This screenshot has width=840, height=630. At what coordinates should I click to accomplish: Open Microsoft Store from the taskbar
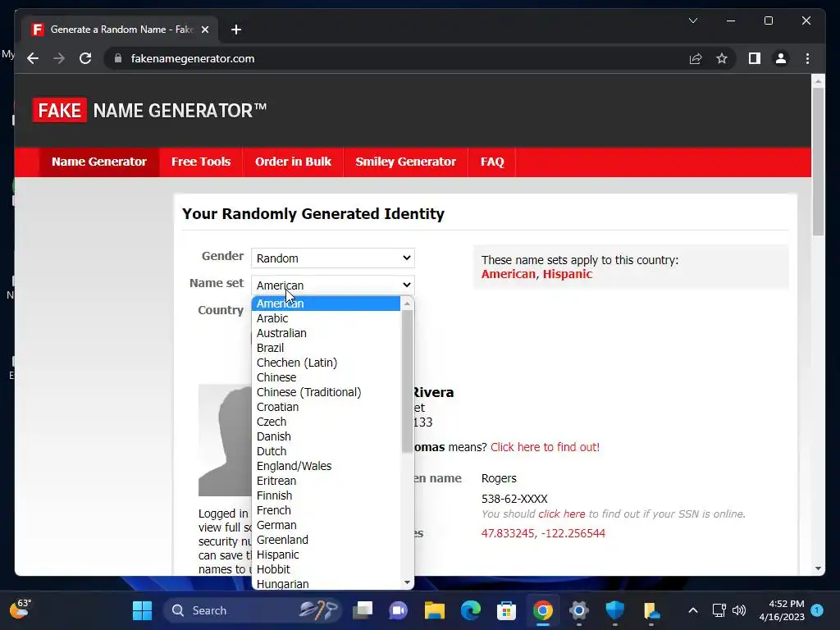tap(506, 610)
